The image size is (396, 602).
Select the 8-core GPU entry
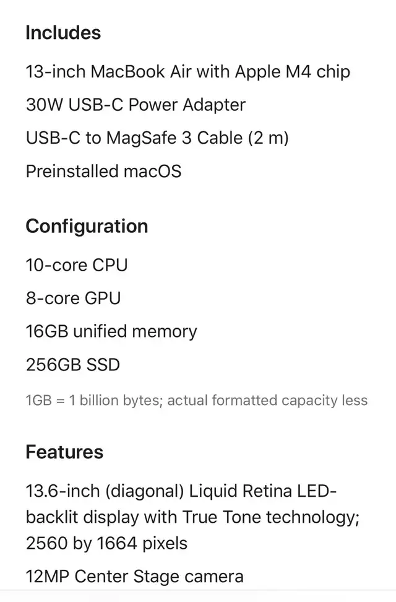pos(73,299)
